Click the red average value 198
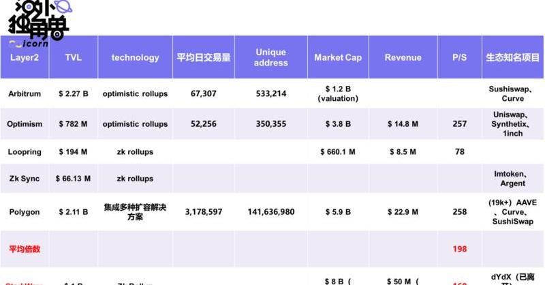The image size is (545, 285). (459, 249)
